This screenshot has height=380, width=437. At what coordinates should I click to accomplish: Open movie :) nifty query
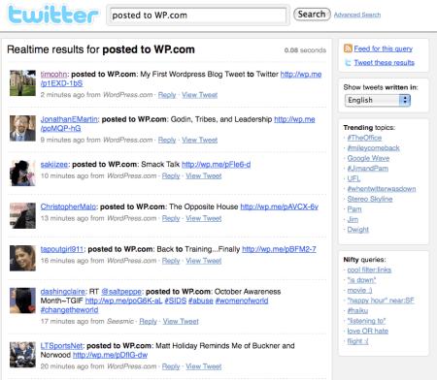pyautogui.click(x=359, y=290)
